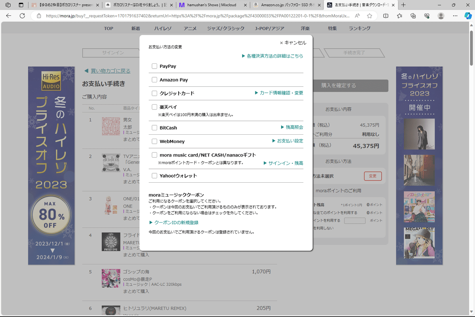Open a new tab with plus icon
The height and width of the screenshot is (317, 475).
[x=403, y=5]
